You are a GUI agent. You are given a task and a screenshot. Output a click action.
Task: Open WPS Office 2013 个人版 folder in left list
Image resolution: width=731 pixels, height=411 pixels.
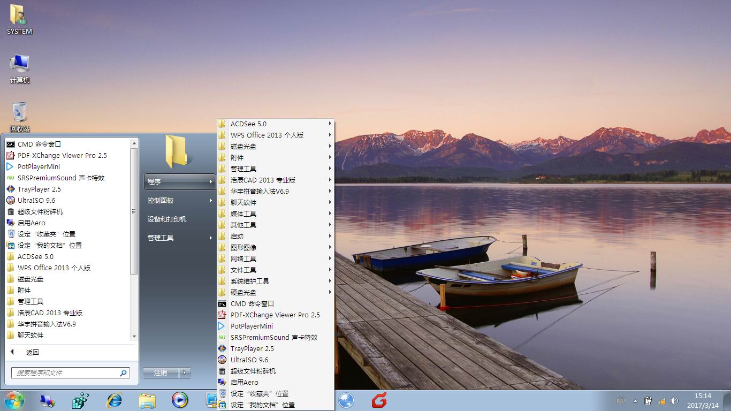(67, 268)
